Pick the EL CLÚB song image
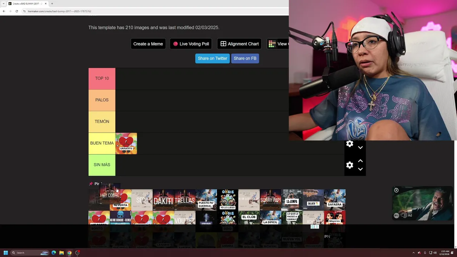Viewport: 457px width, 257px height. (249, 218)
